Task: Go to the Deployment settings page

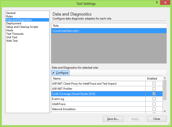Action: coord(14,23)
